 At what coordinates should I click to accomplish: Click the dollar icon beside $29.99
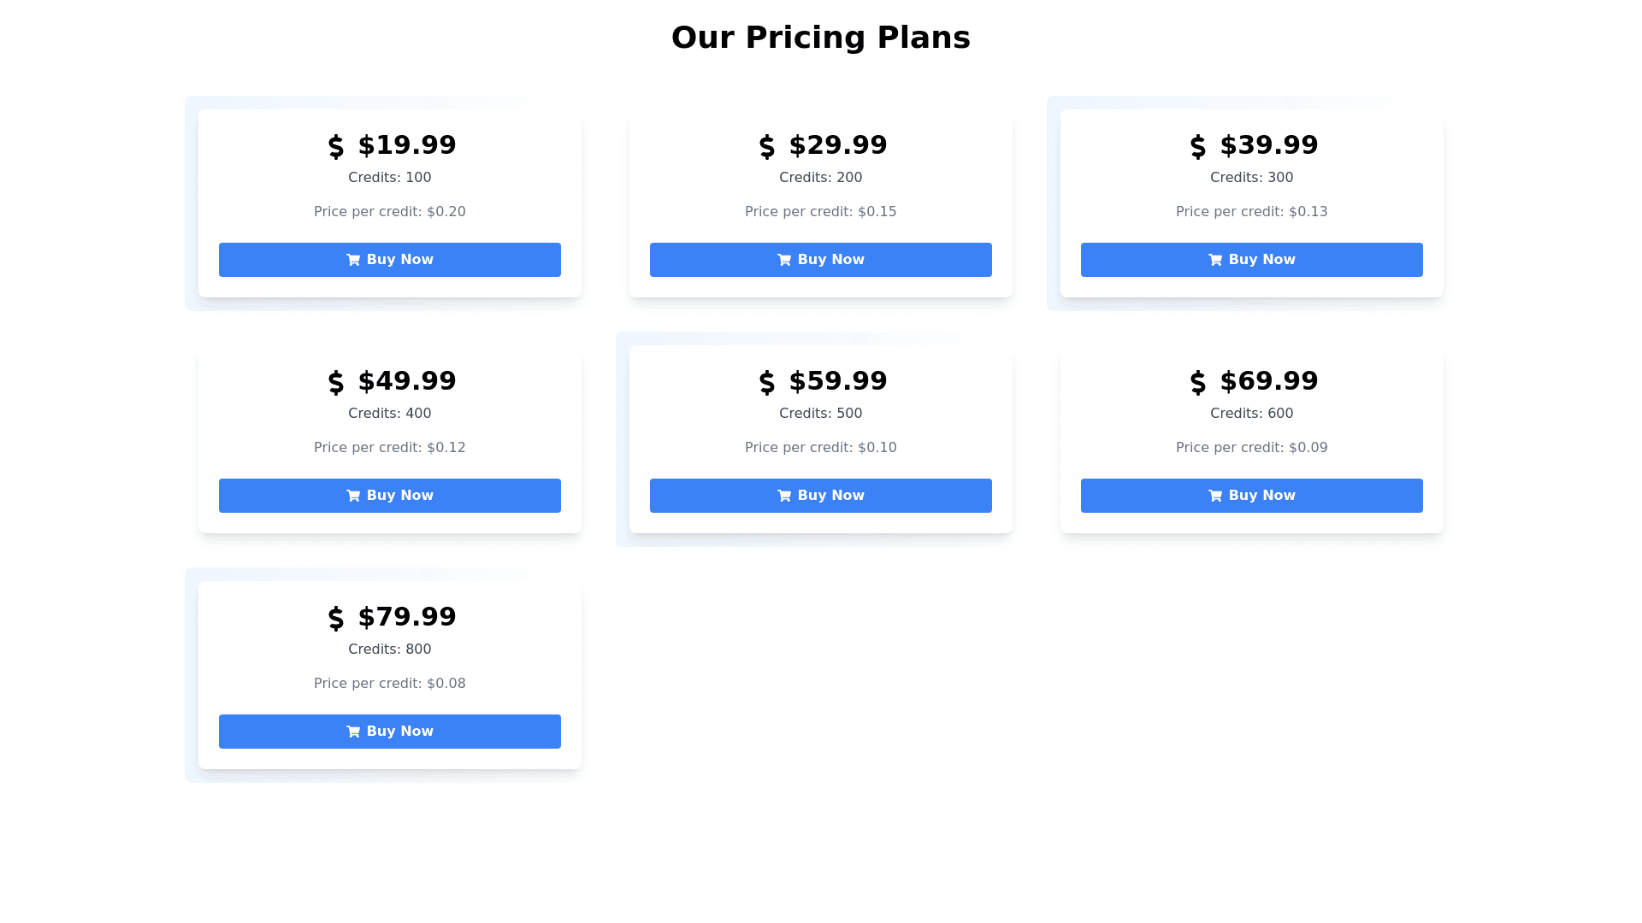767,146
